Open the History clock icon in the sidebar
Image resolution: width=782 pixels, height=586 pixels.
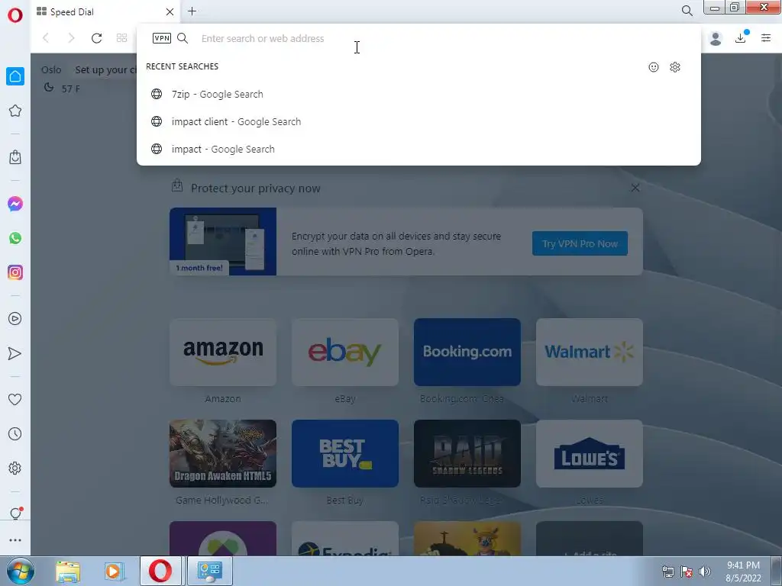(15, 433)
